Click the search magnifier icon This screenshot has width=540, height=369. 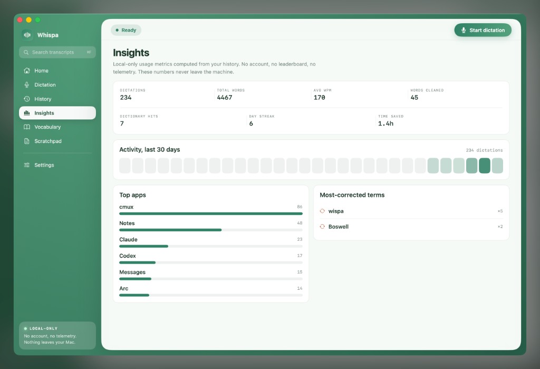(x=26, y=52)
